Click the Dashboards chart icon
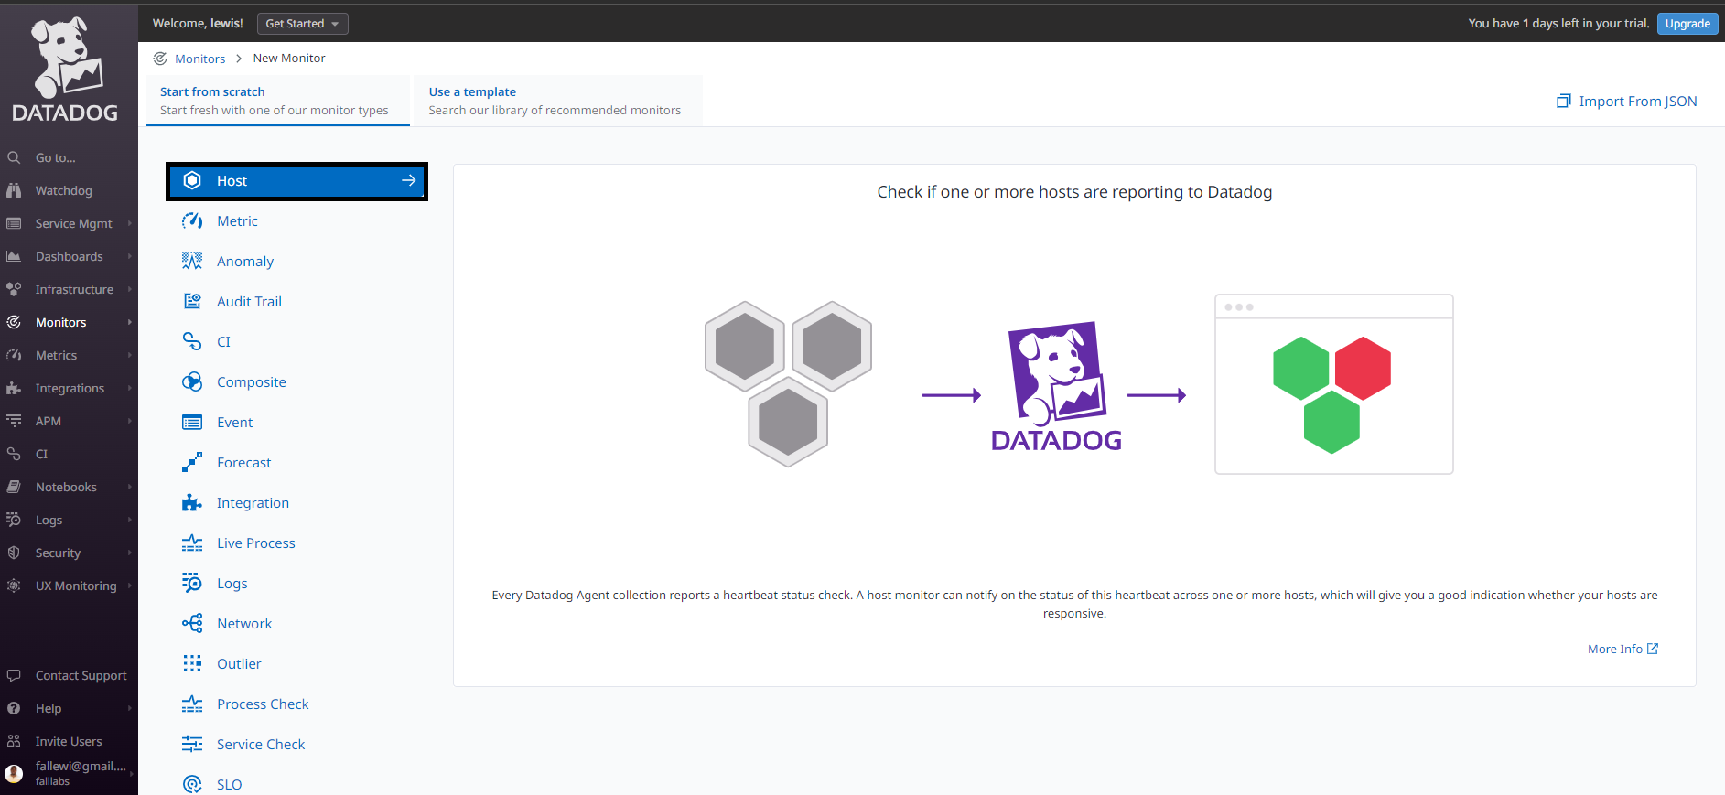This screenshot has width=1725, height=795. 14,256
